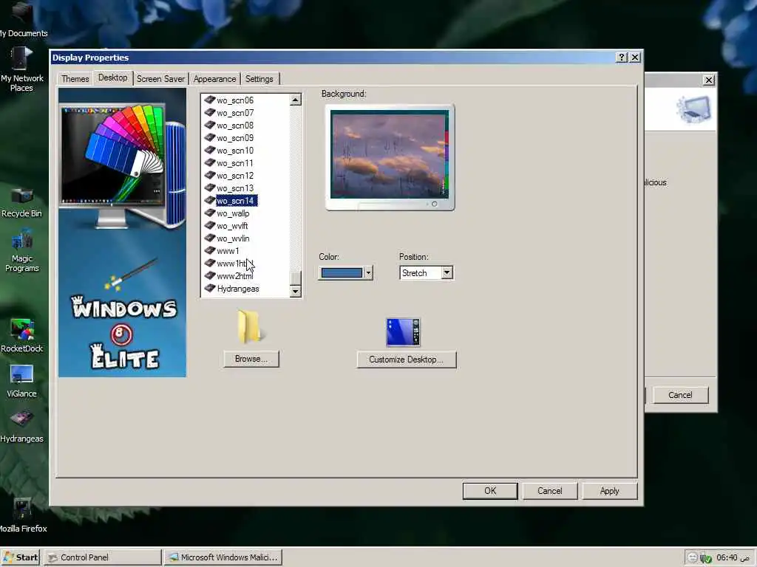Switch to the Themes tab
The image size is (757, 567).
(75, 78)
